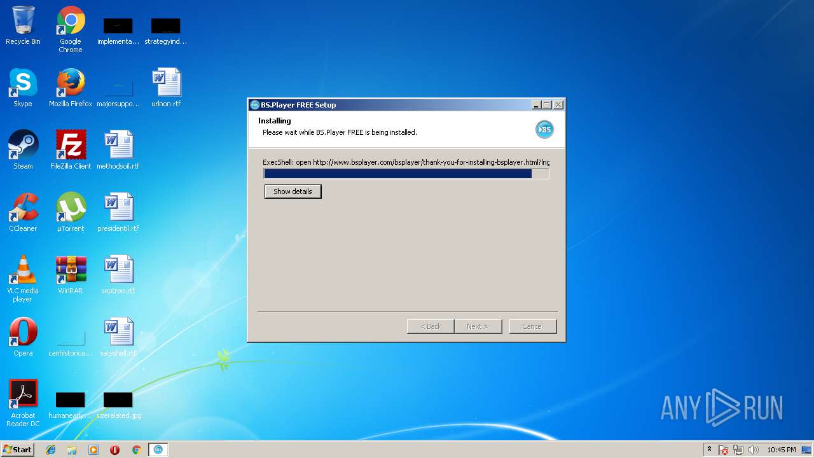This screenshot has width=814, height=458.
Task: Select the septree.rtf document icon
Action: coord(118,275)
